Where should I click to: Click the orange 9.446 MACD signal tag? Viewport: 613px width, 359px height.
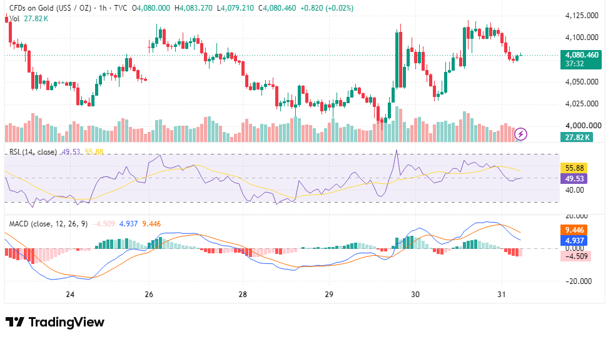574,230
